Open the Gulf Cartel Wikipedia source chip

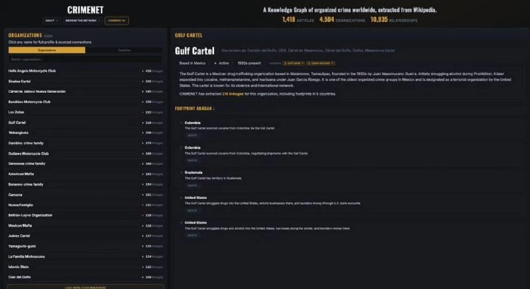(293, 63)
